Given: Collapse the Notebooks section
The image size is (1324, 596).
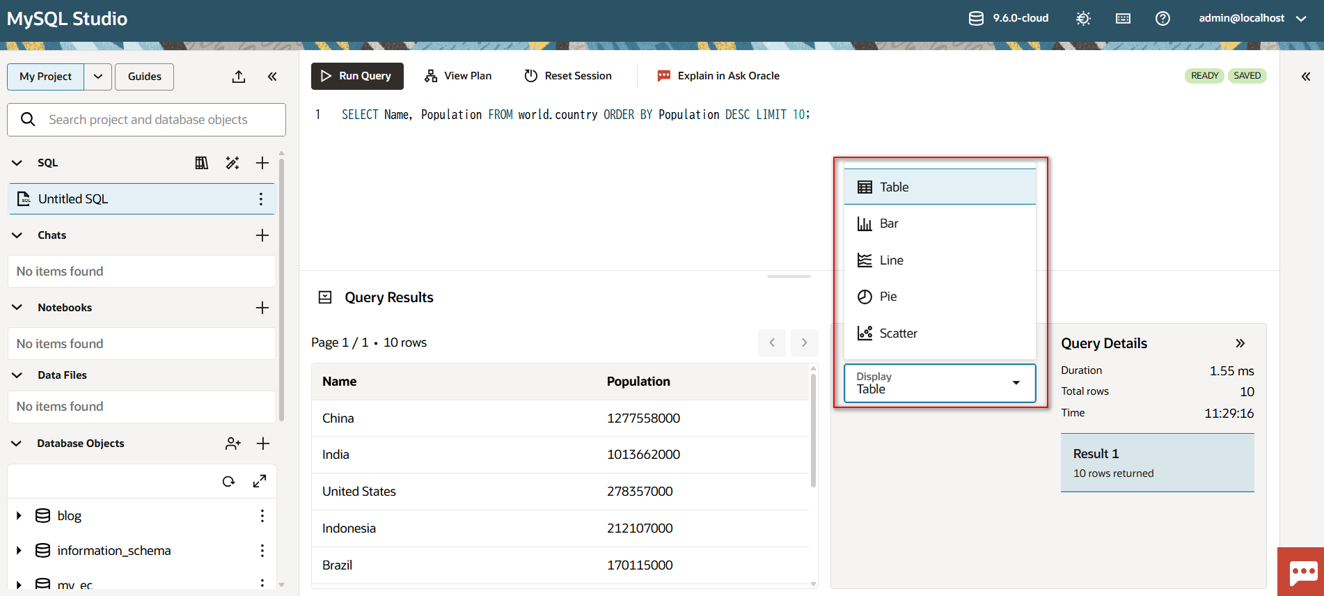Looking at the screenshot, I should coord(17,308).
